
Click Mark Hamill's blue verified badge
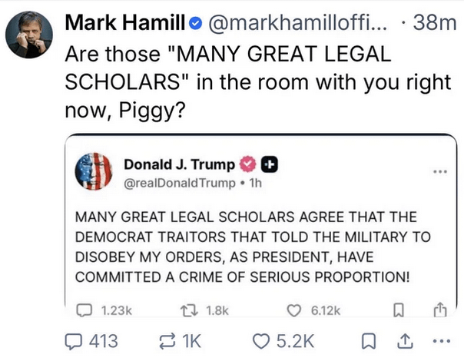(195, 24)
